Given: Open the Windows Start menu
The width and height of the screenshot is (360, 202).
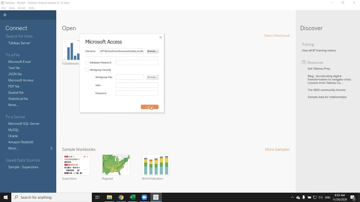Looking at the screenshot, I should (x=6, y=197).
